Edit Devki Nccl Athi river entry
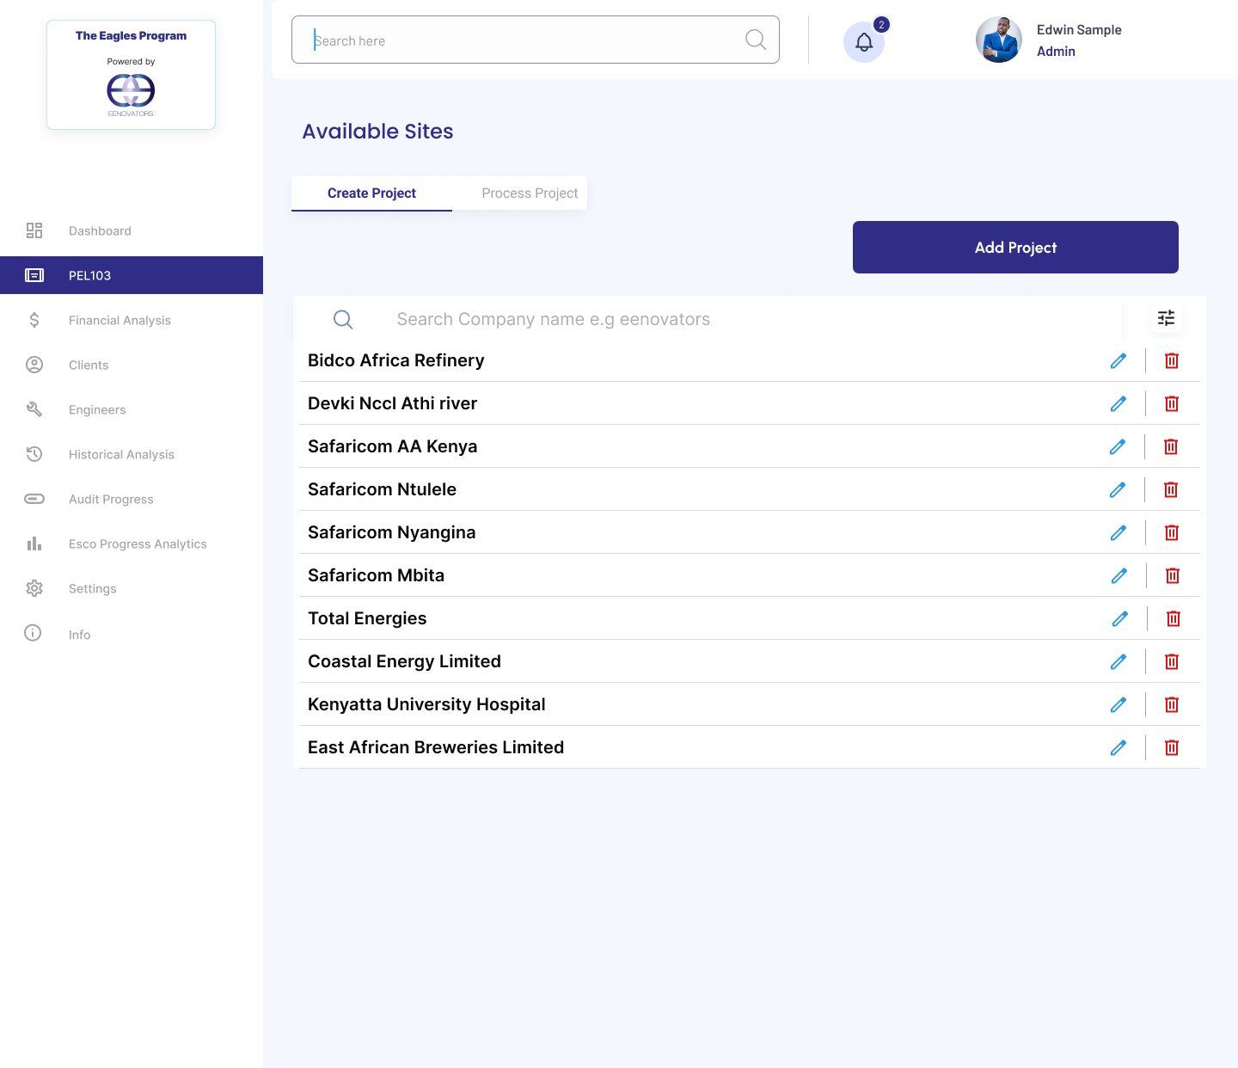Screen dimensions: 1238x1068 (1118, 403)
